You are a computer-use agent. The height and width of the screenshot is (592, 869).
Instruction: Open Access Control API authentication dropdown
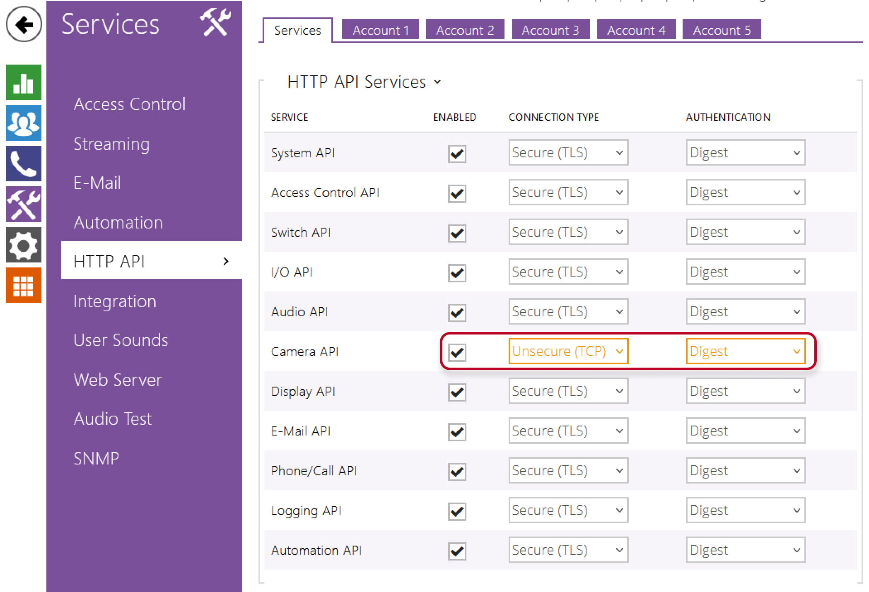(x=746, y=192)
